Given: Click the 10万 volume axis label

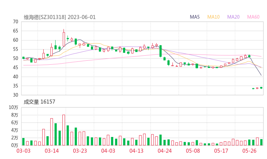Looking at the screenshot, I should (x=13, y=107).
